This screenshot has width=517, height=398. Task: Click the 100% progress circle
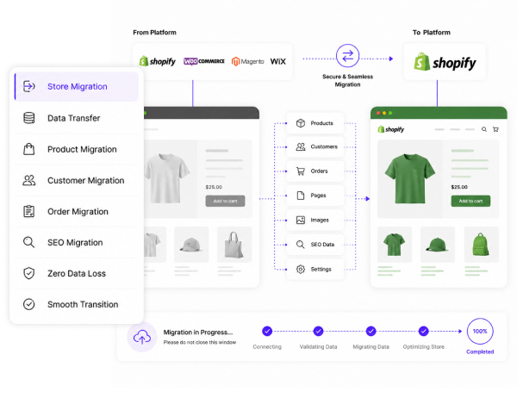point(480,331)
